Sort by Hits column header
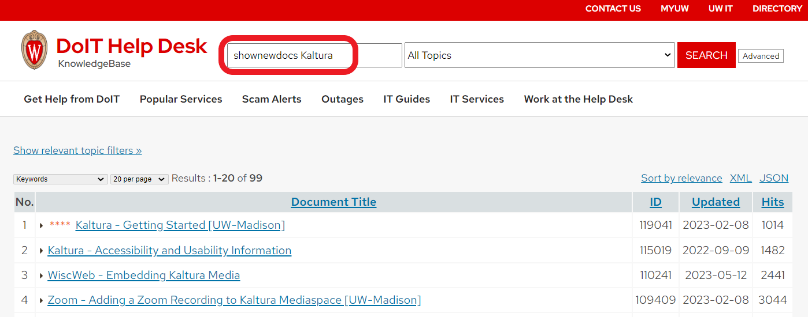This screenshot has width=808, height=317. click(773, 202)
